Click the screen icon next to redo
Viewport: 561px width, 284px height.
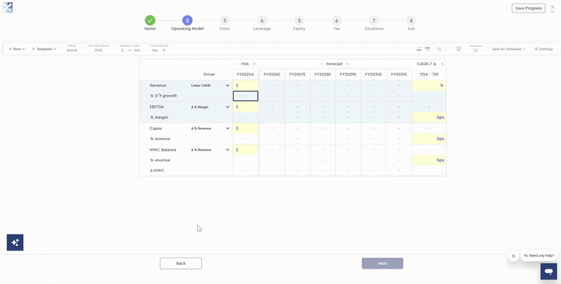click(459, 49)
